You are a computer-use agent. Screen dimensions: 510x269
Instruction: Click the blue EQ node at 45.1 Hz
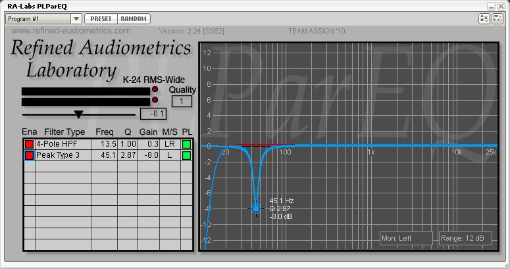[x=256, y=208]
